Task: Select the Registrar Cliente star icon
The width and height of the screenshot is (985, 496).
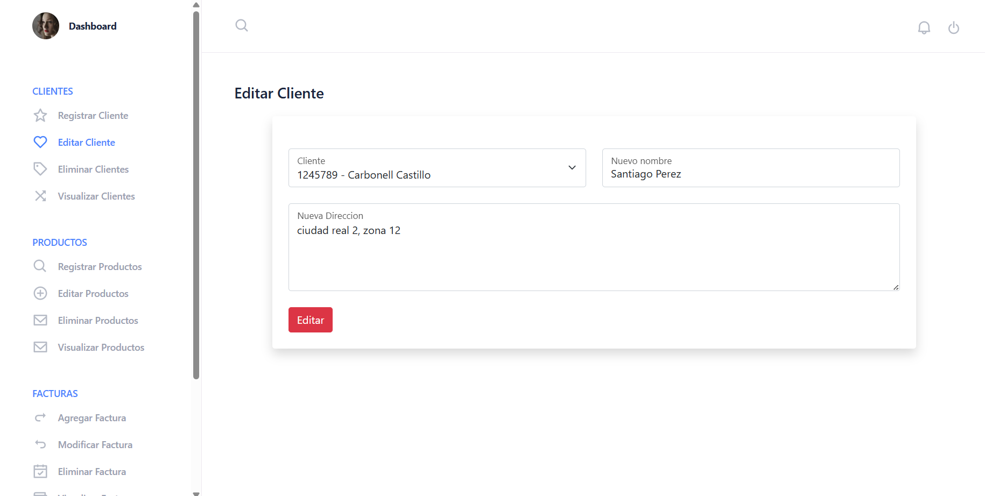Action: click(x=40, y=115)
